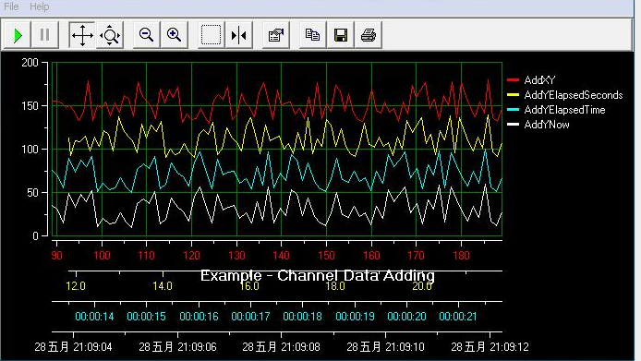
Task: Click the floppy disk save icon
Action: 341,35
